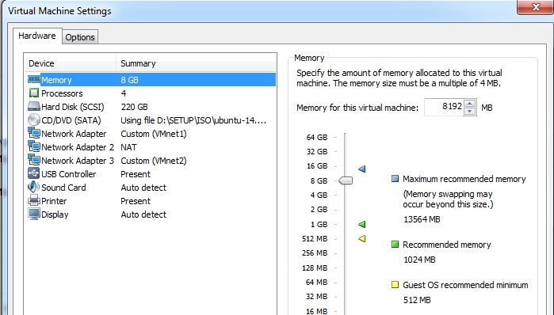Image resolution: width=554 pixels, height=315 pixels.
Task: Select the Memory device icon
Action: (34, 80)
